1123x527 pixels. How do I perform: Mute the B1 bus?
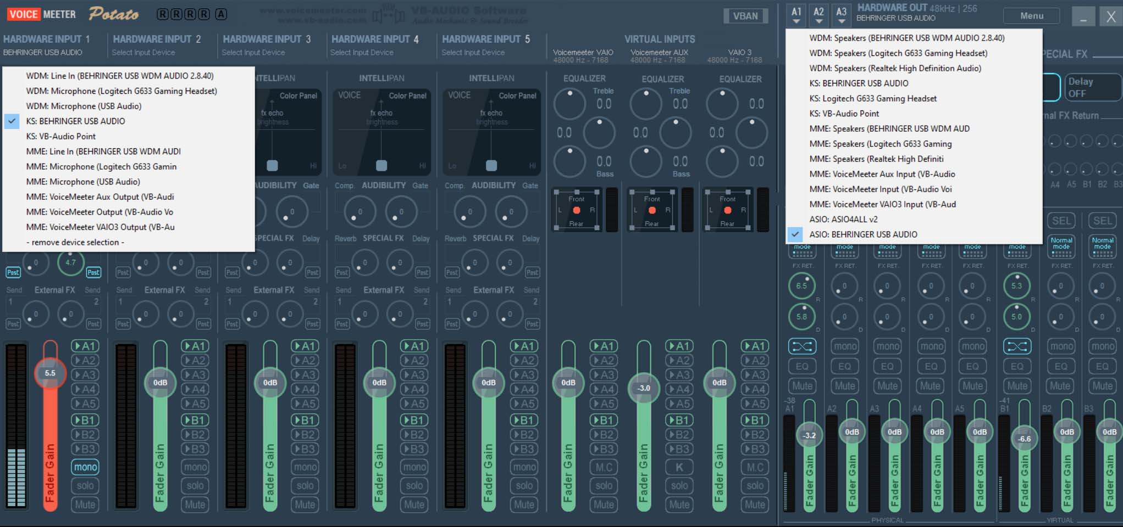coord(1017,386)
